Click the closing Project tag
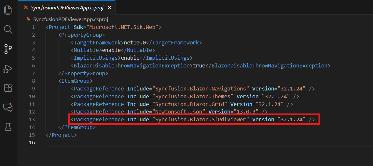Screen dimensions: 373x166 [x=62, y=135]
